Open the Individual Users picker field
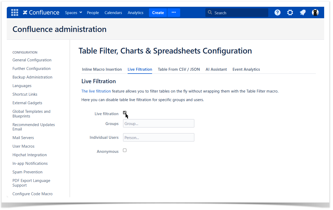Viewport: 333px width, 210px height. tap(159, 137)
